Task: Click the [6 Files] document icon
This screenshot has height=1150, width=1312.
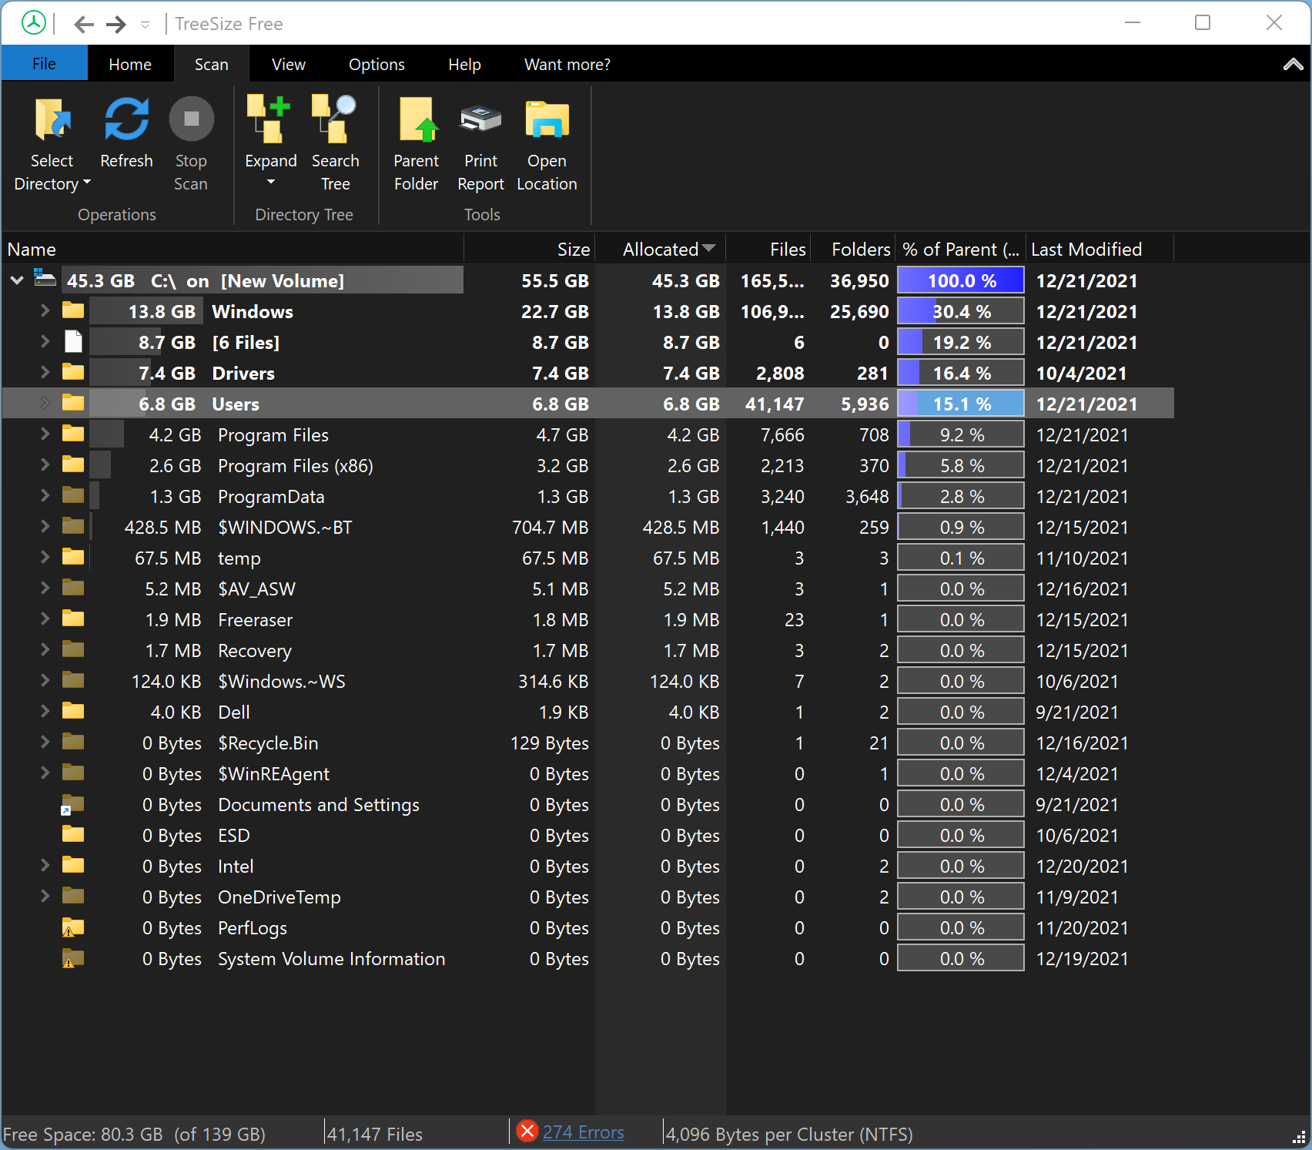Action: tap(73, 341)
